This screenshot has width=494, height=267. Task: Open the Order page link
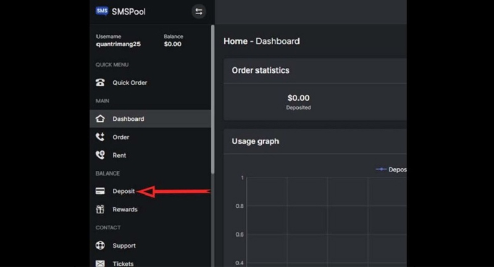click(x=121, y=137)
